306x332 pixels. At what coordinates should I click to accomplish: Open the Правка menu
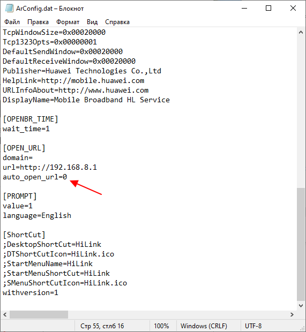pos(38,22)
